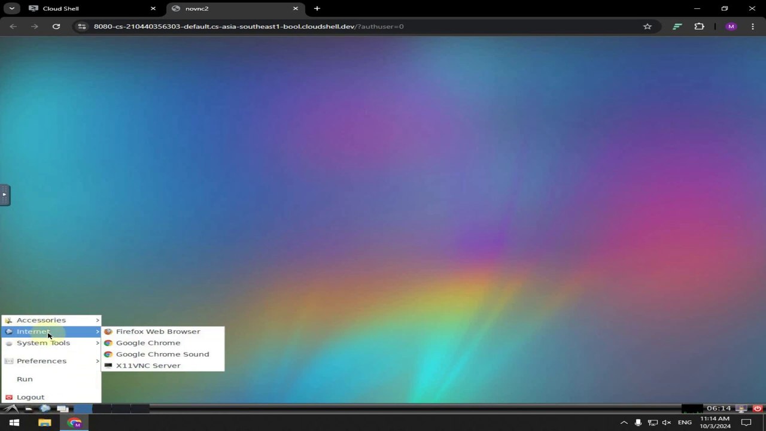Select Google Chrome Sound entry
The height and width of the screenshot is (431, 766).
click(x=163, y=354)
